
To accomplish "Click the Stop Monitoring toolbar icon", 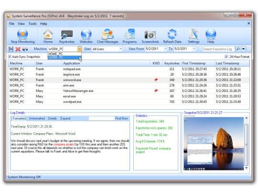I will (22, 36).
